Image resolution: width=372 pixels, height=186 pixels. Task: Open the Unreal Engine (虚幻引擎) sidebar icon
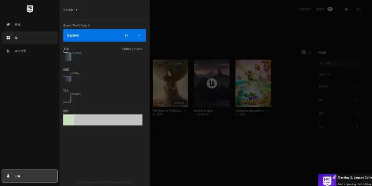click(x=8, y=51)
